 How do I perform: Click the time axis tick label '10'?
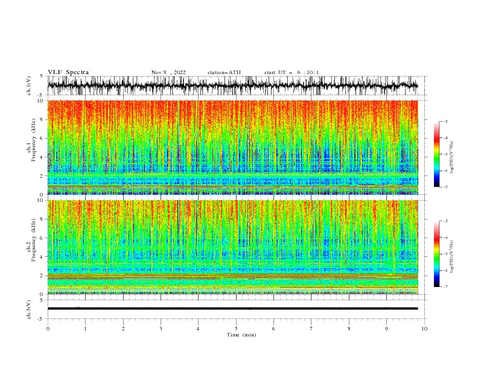point(424,329)
